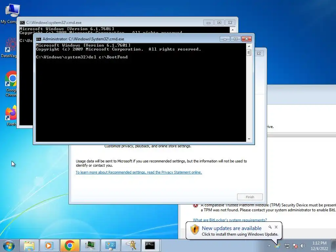
Task: Close the Media Player setup dialog
Action: 259,53
